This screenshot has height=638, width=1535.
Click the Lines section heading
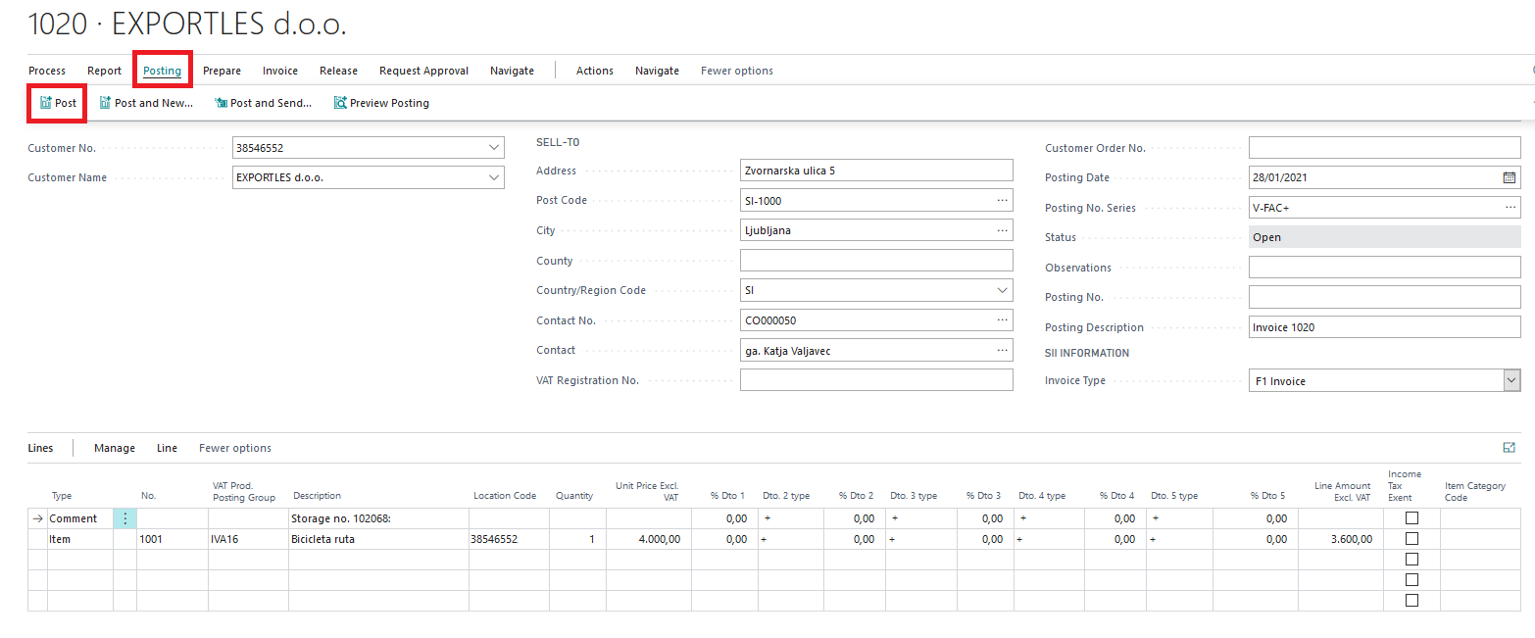[x=40, y=448]
